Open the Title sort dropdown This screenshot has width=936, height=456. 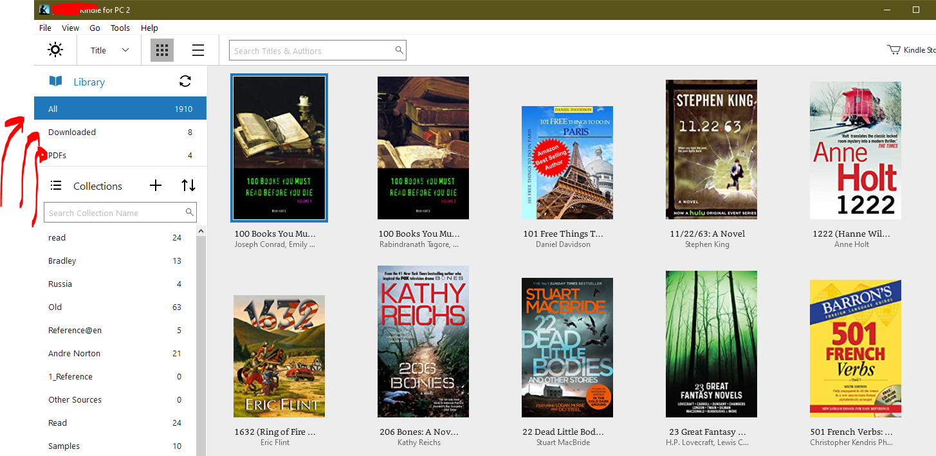108,50
